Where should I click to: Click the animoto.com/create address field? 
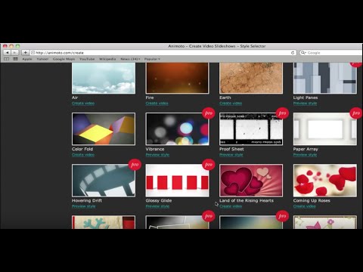coord(163,53)
